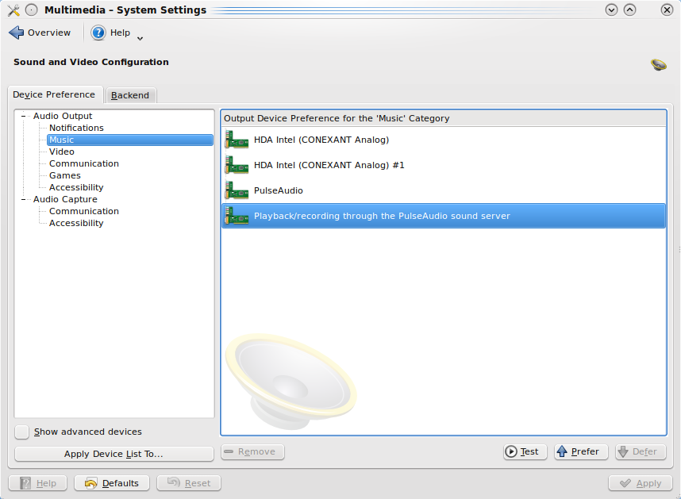681x499 pixels.
Task: Select Notifications under Audio Output
Action: [x=76, y=128]
